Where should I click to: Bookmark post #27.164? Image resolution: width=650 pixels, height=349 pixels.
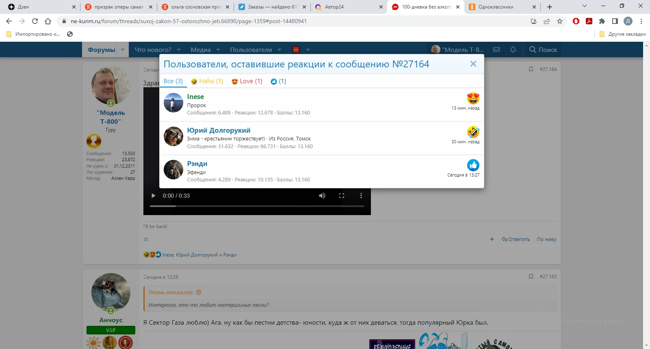click(531, 69)
